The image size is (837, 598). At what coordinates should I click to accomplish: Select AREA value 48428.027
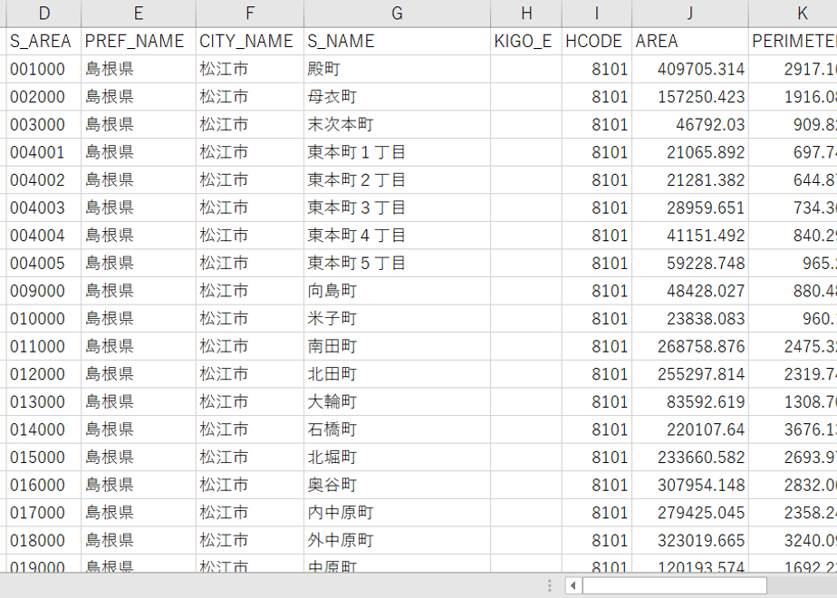pos(690,291)
